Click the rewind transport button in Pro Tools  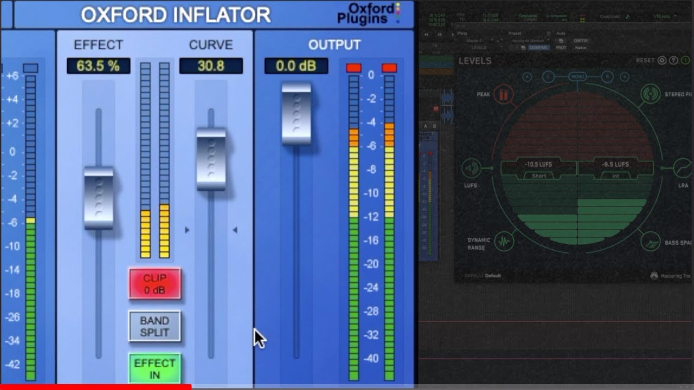pyautogui.click(x=426, y=35)
